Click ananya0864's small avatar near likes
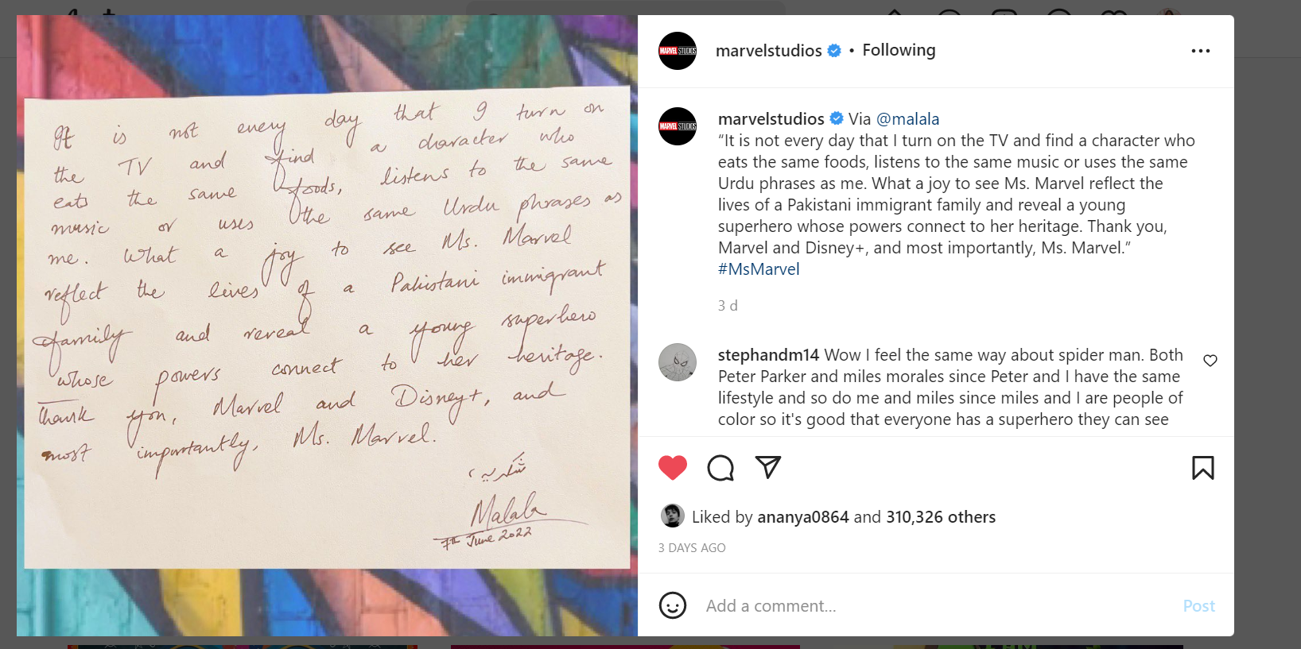The image size is (1301, 649). point(673,516)
